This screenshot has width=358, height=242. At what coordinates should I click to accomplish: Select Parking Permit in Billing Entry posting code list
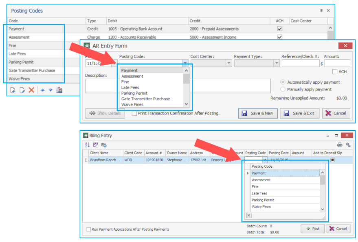click(263, 200)
